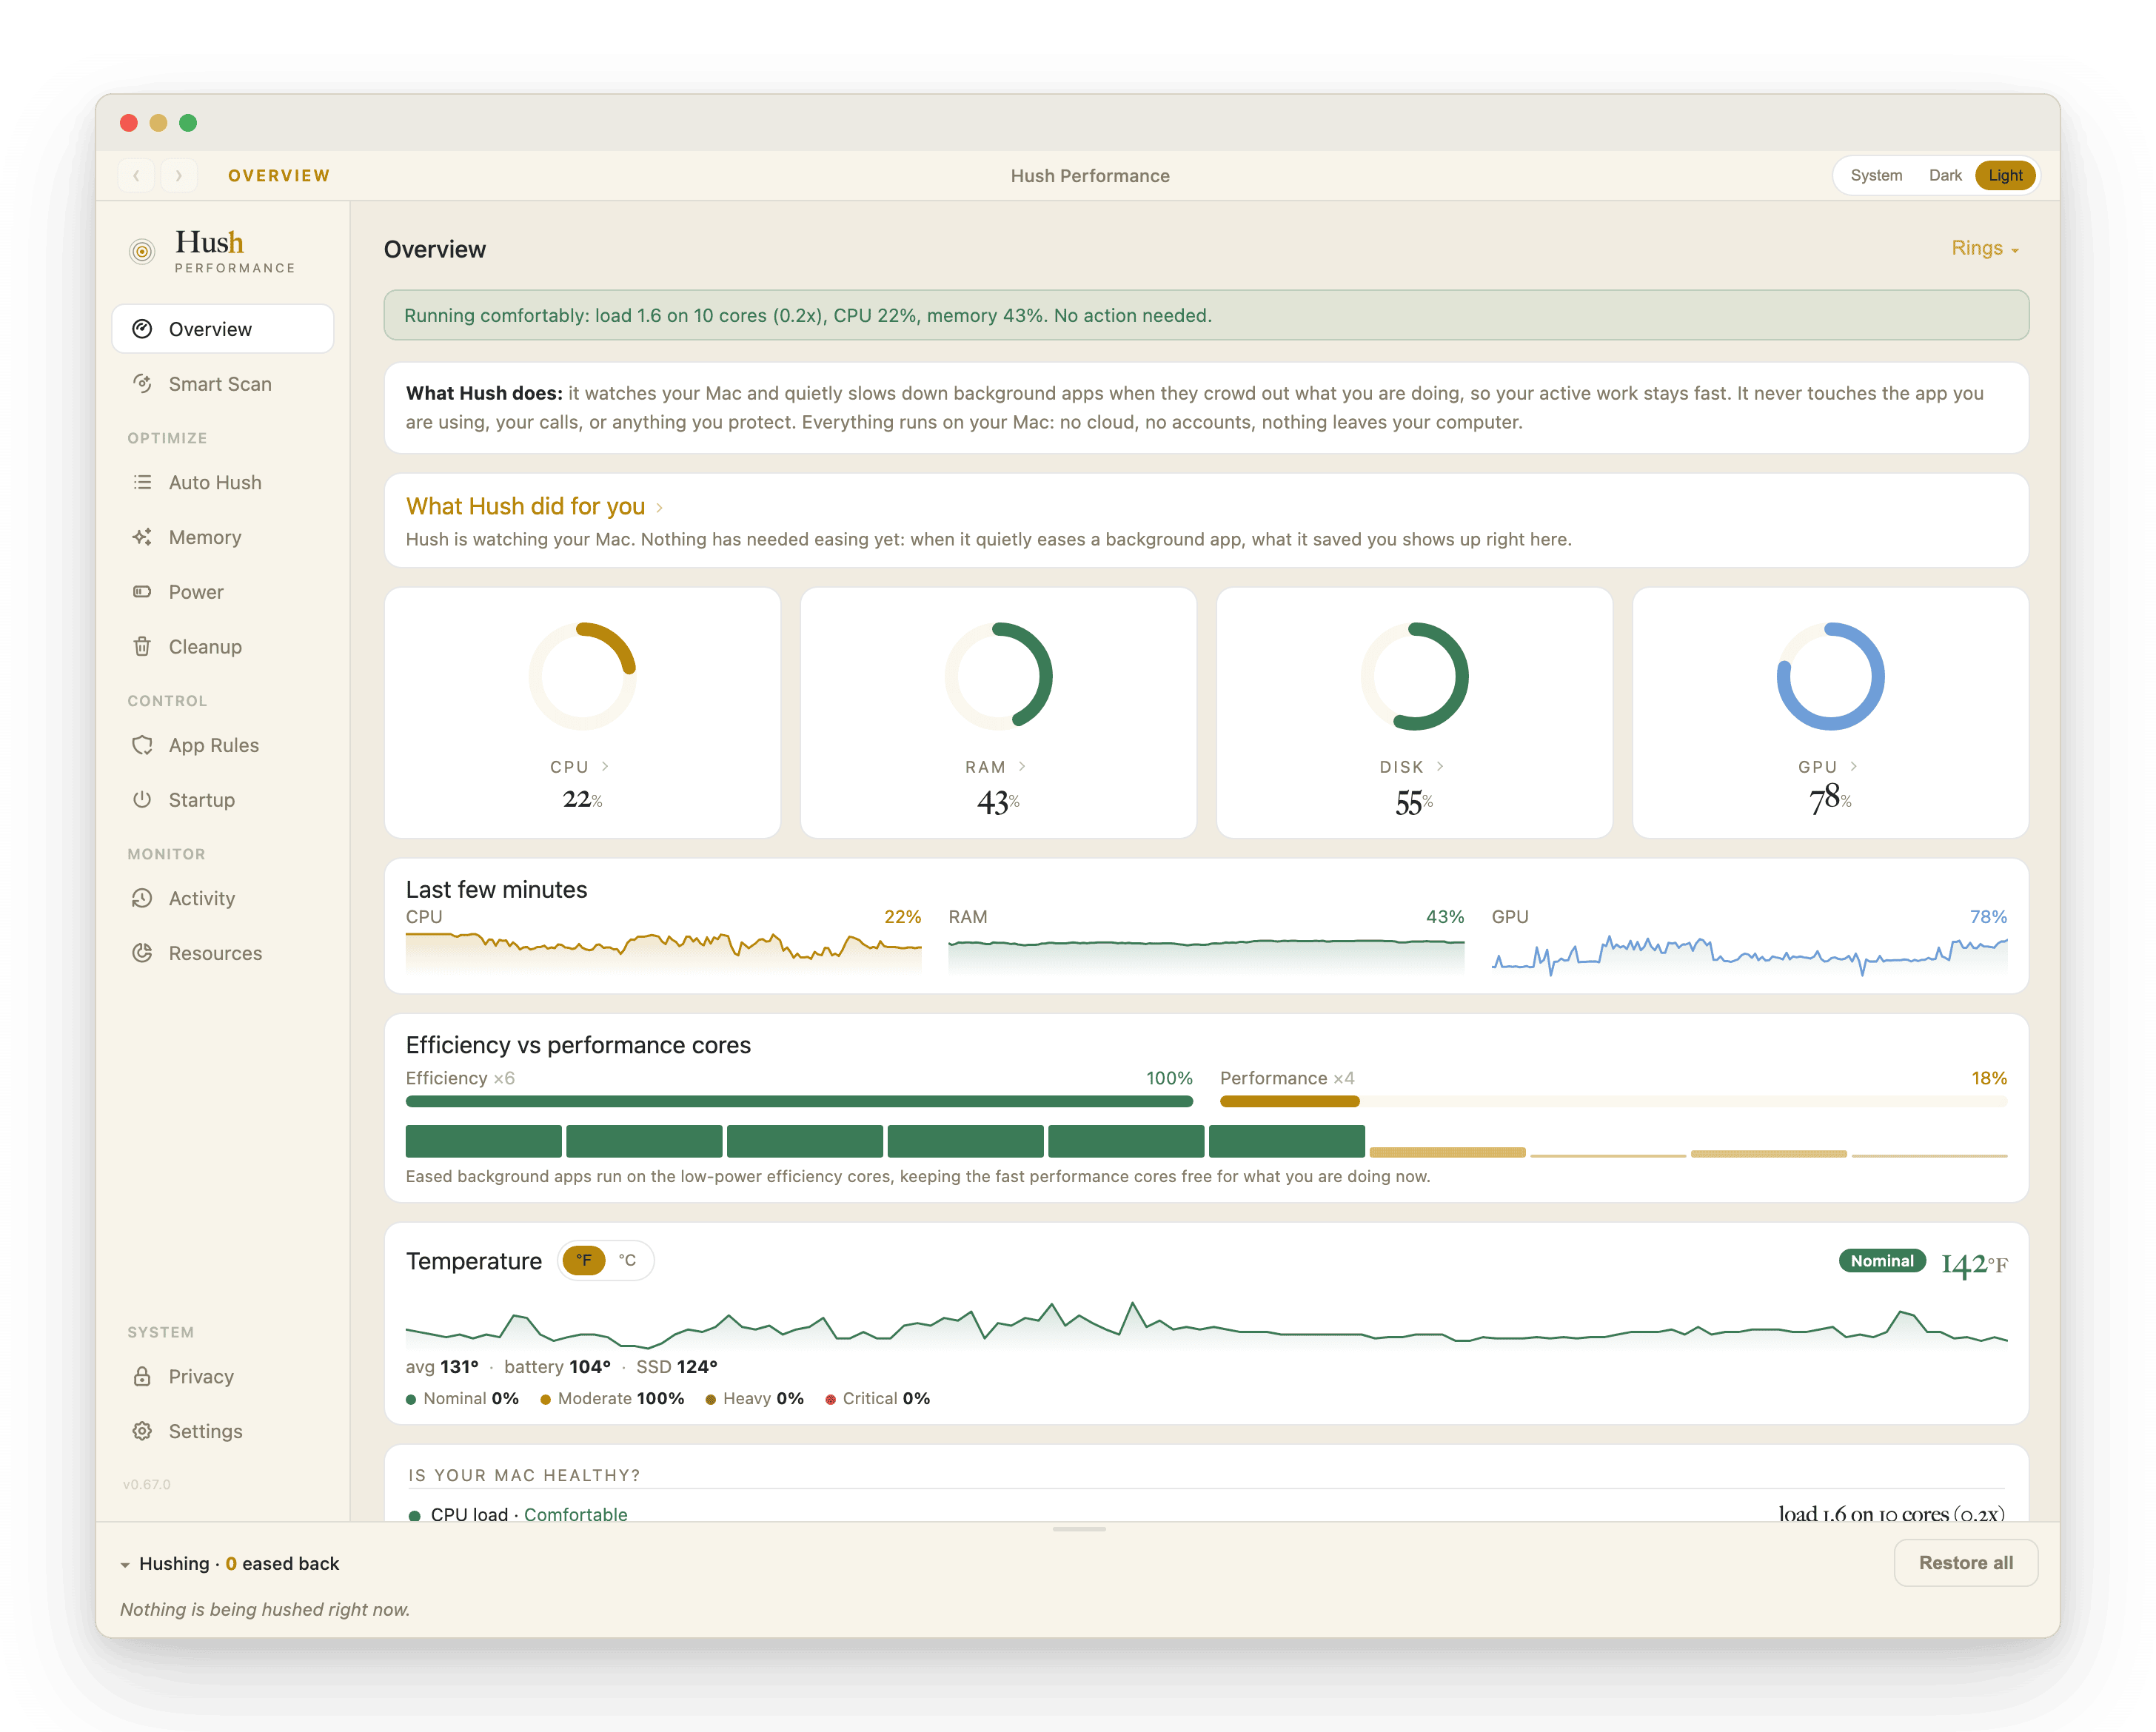Click the Overview gauge icon in sidebar

142,329
